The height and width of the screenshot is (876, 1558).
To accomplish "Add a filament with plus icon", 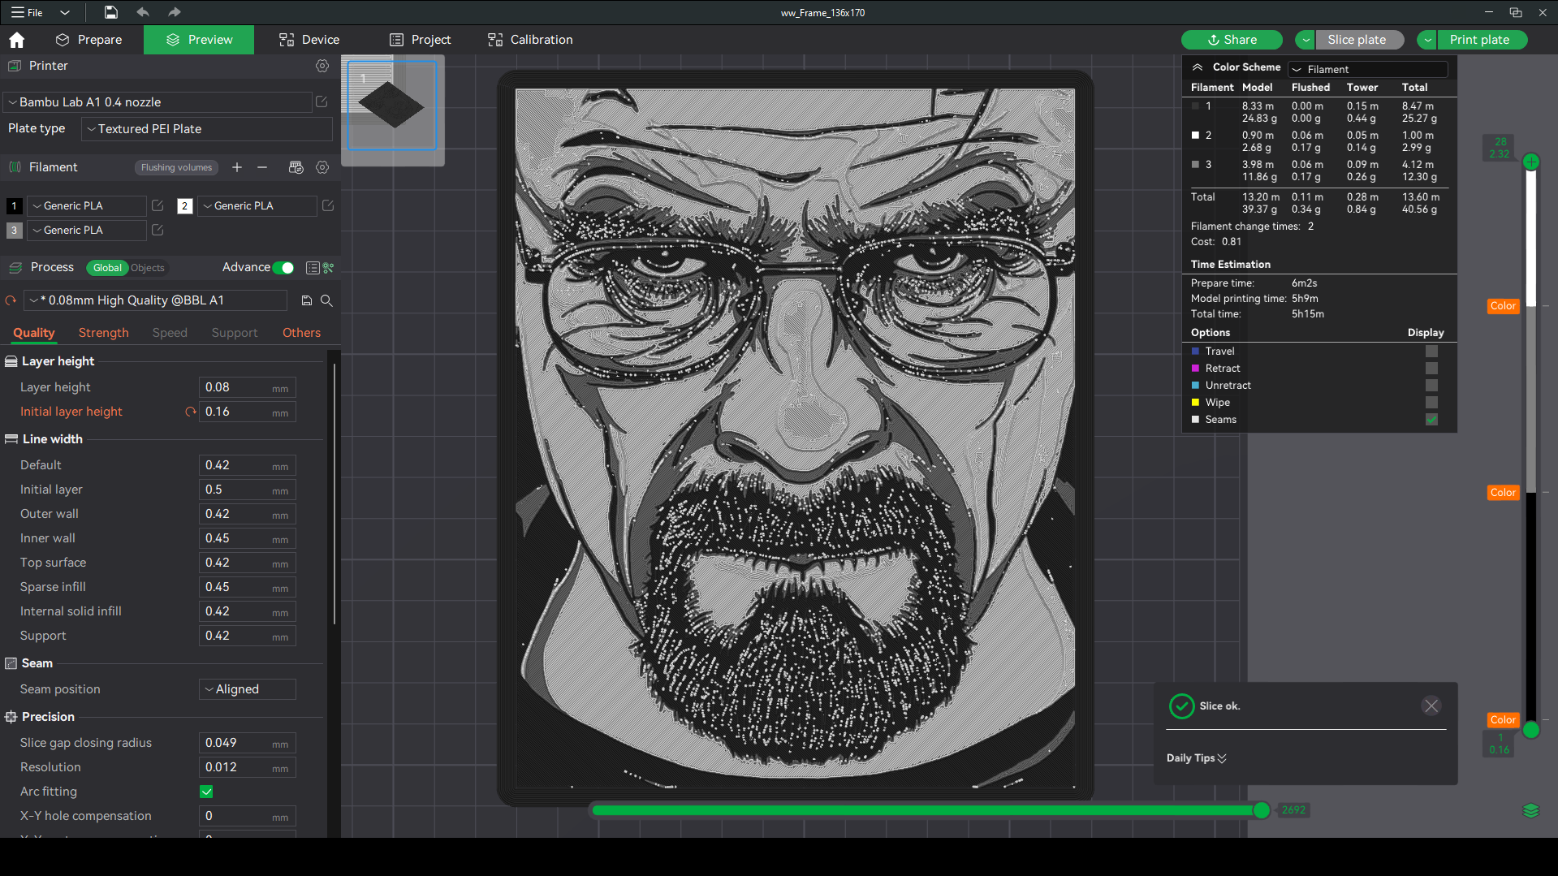I will [237, 167].
